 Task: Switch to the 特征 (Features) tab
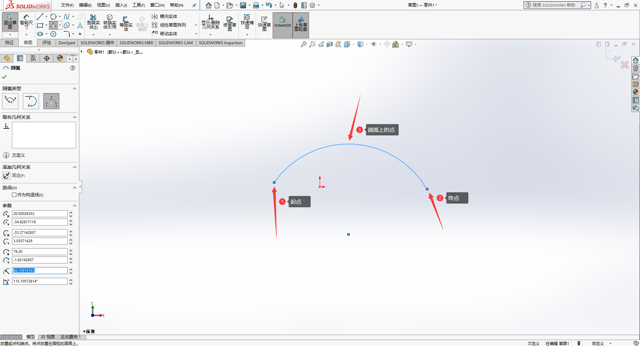(x=9, y=43)
